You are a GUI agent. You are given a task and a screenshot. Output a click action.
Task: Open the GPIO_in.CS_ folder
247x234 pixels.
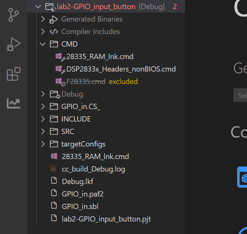coord(81,106)
